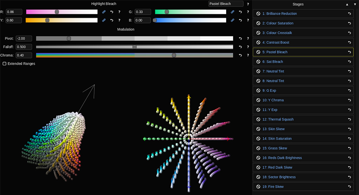
Task: Click the Chroma value field 0.40
Action: (x=24, y=55)
